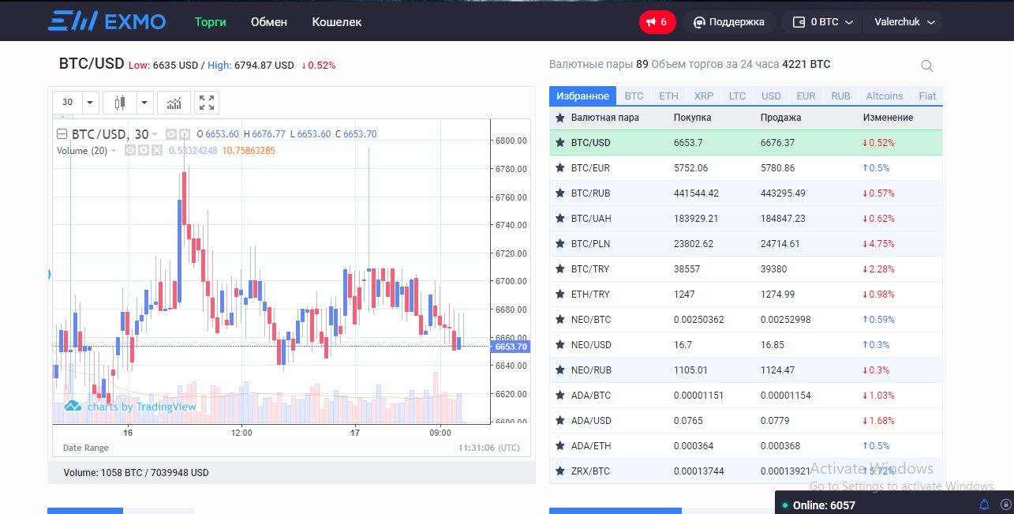Toggle BTC/USD series visibility eye
1014x514 pixels.
tap(171, 134)
